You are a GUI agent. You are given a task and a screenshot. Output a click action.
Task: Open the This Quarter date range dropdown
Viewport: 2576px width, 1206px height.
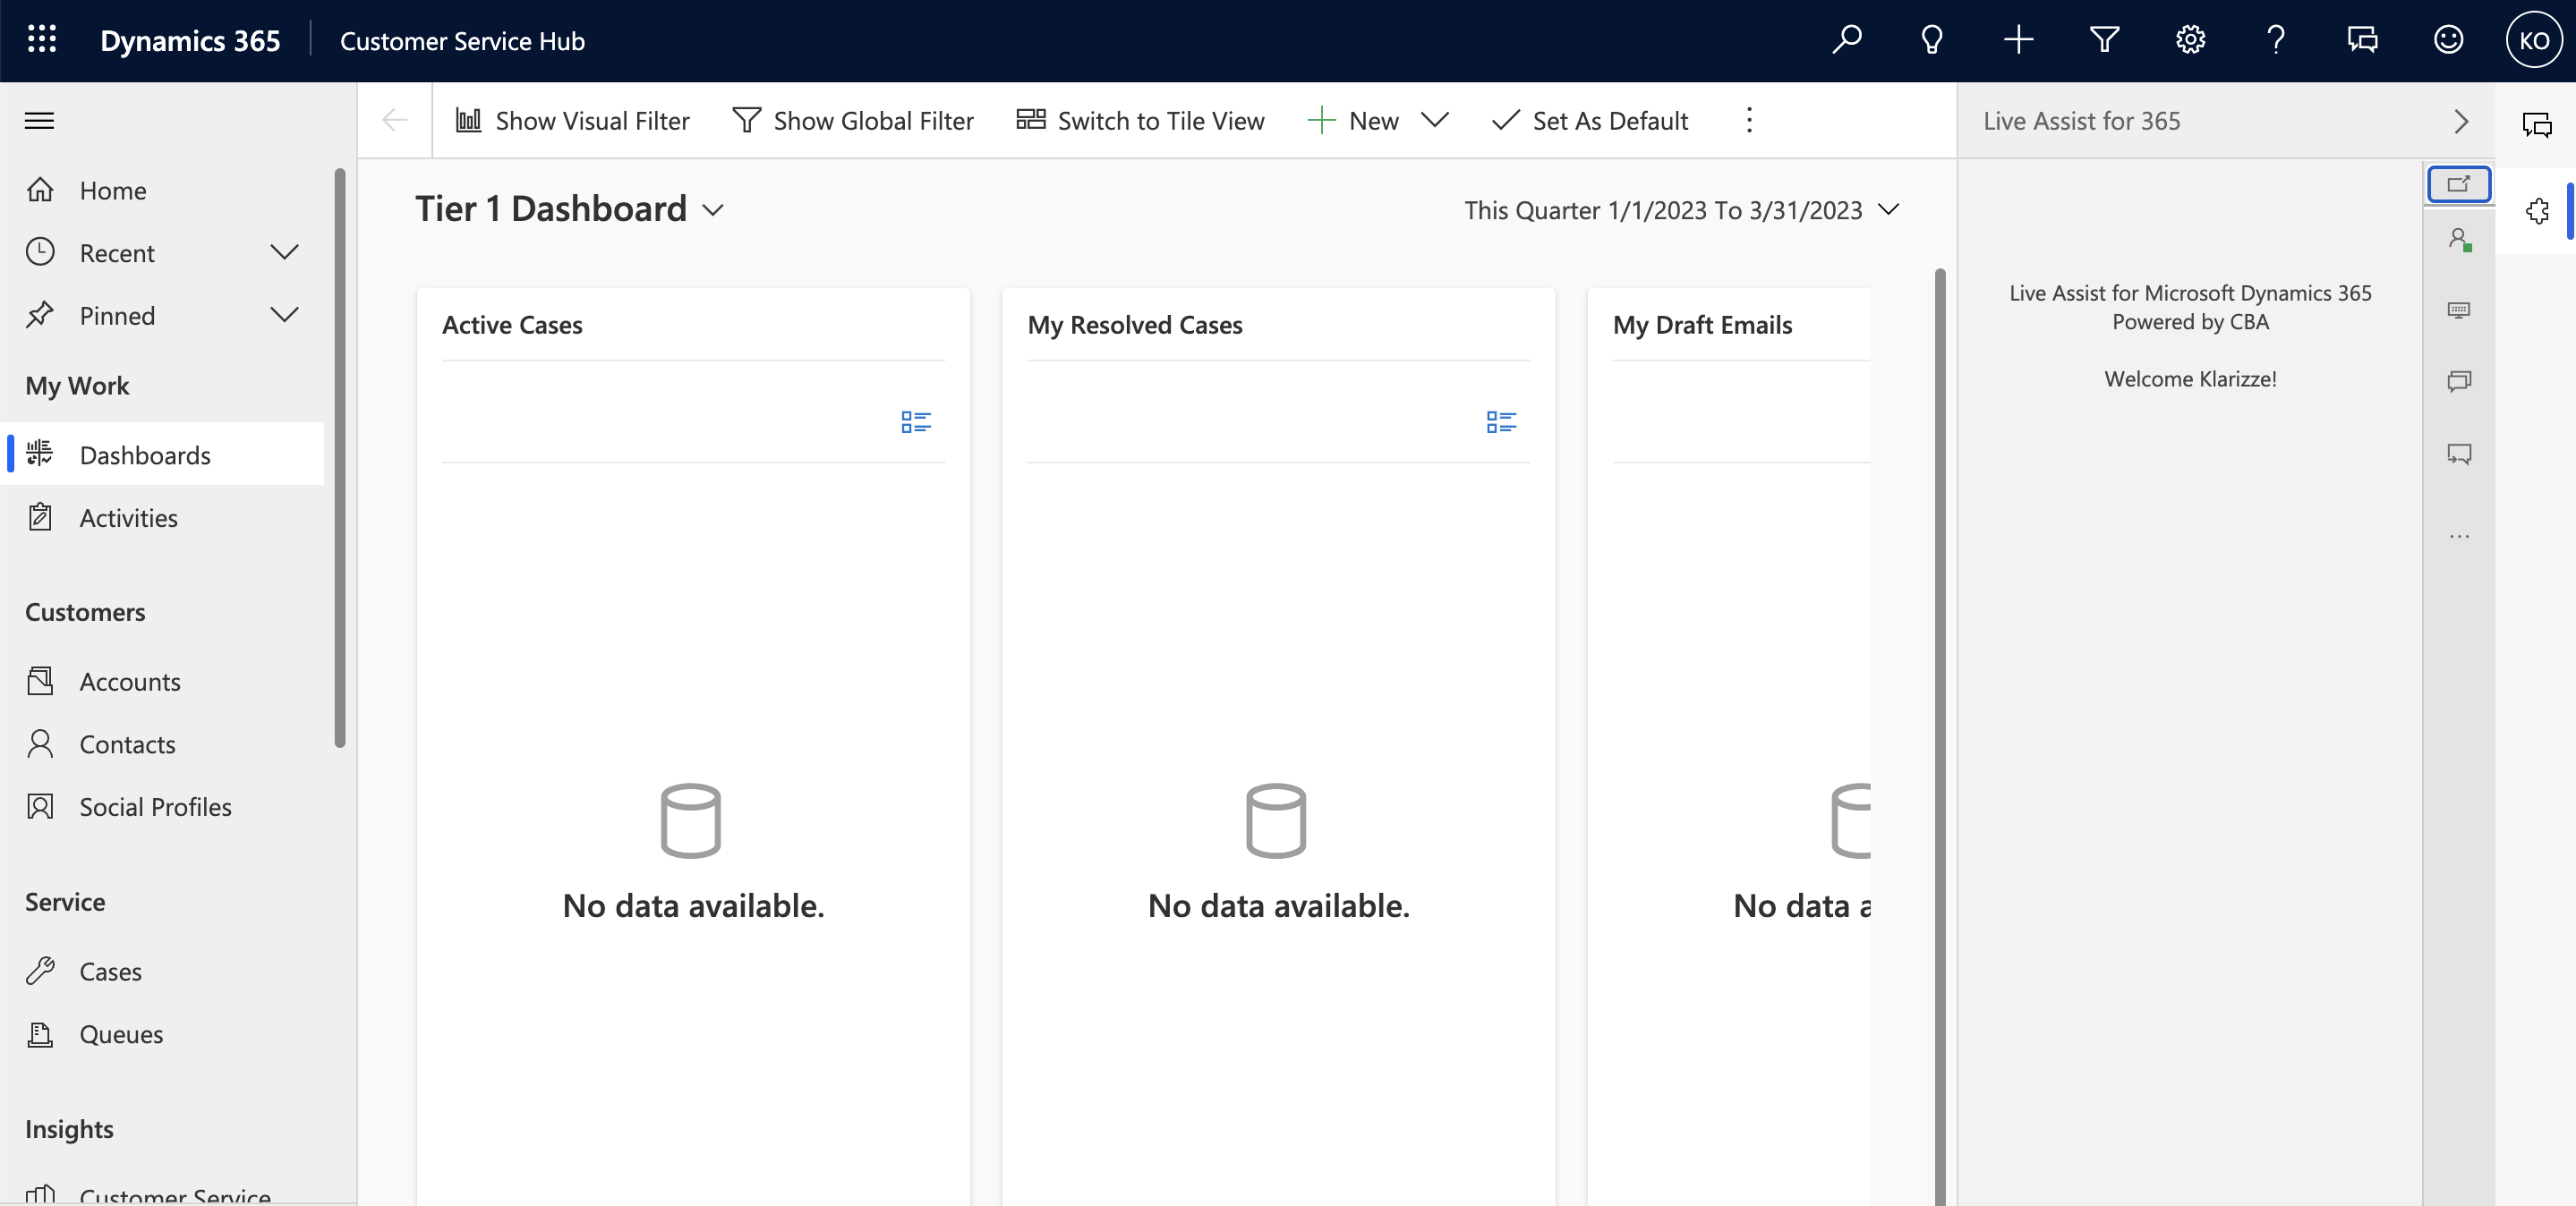coord(1682,210)
